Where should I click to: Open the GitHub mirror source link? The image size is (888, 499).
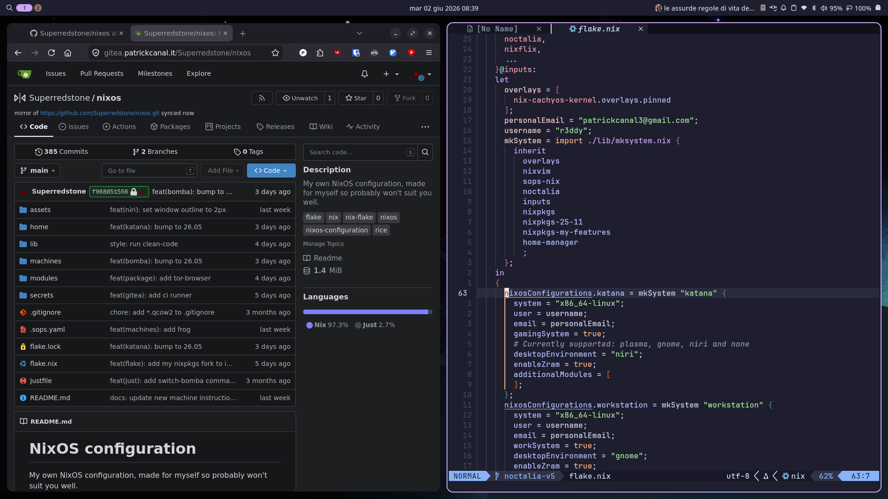(99, 113)
